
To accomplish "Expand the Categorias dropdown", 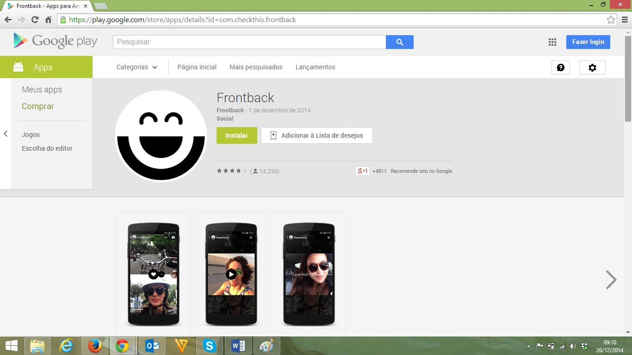I will click(x=137, y=67).
